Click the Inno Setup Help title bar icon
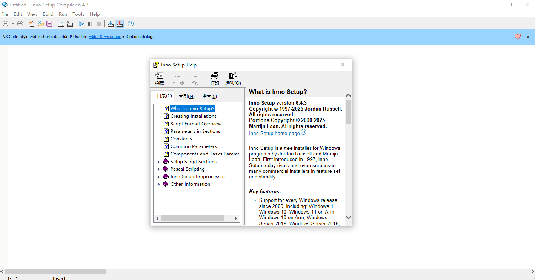This screenshot has height=280, width=535. click(x=156, y=65)
